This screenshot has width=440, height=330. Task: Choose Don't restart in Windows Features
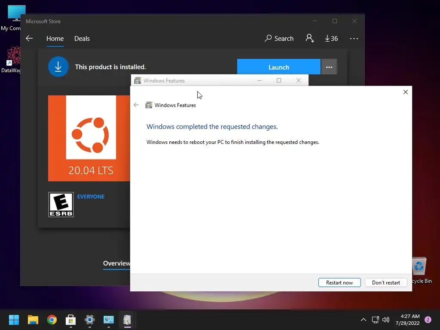pos(386,283)
